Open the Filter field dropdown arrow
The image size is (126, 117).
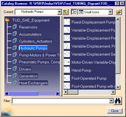tap(111, 101)
